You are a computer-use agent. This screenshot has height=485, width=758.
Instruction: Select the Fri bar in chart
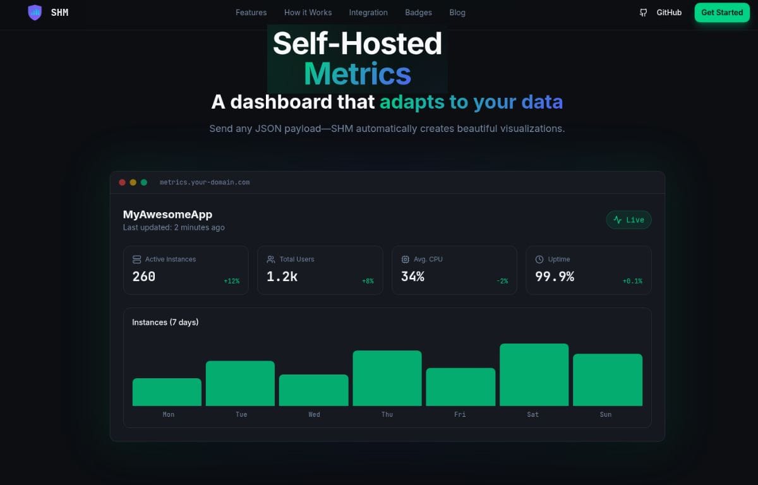[460, 387]
